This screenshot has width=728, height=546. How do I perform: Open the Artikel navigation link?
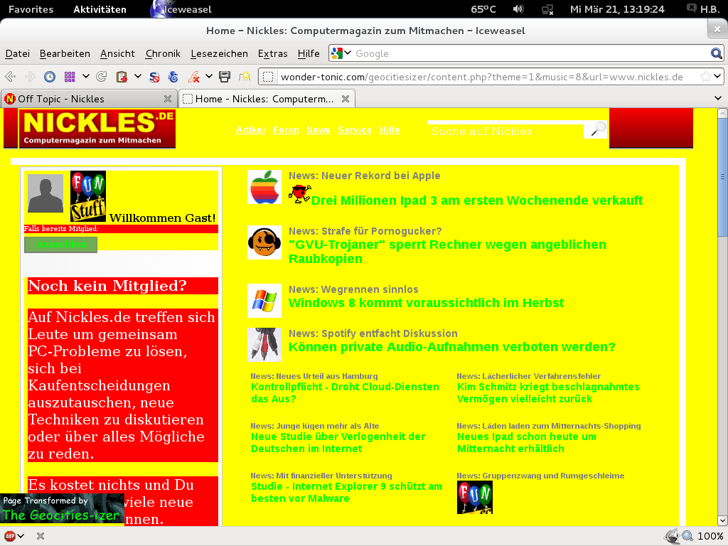point(250,130)
